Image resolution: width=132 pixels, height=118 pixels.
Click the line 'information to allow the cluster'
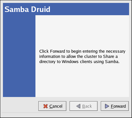78,57
